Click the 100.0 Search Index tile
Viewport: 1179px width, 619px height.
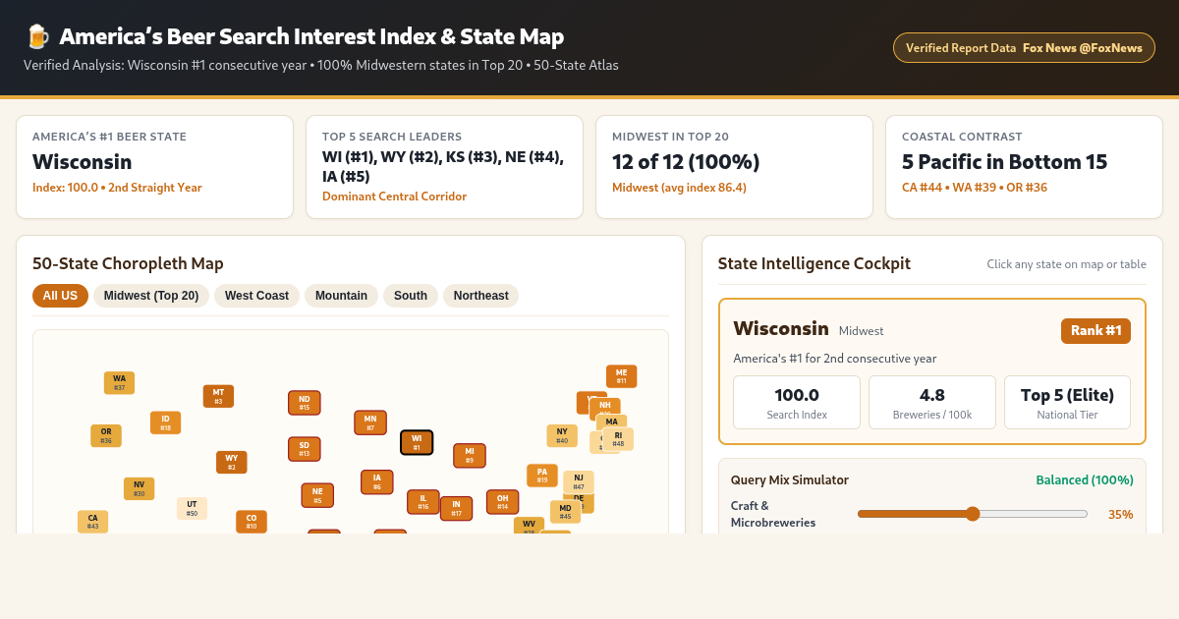pos(797,403)
